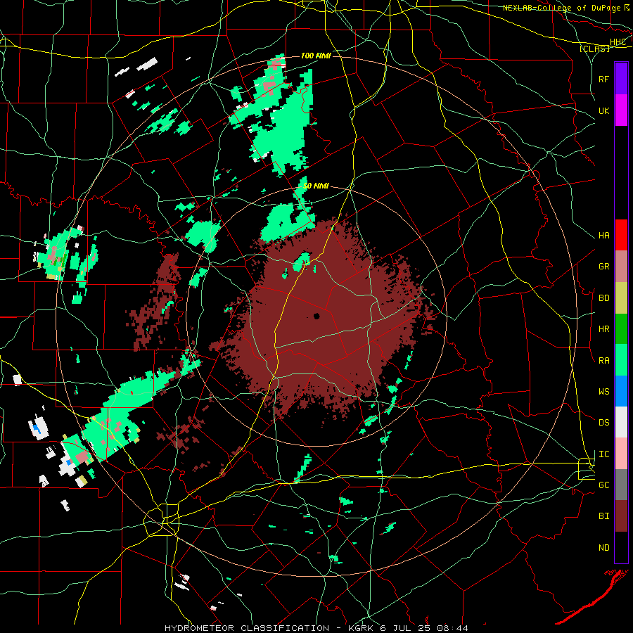Click the HR legend label

tap(603, 329)
